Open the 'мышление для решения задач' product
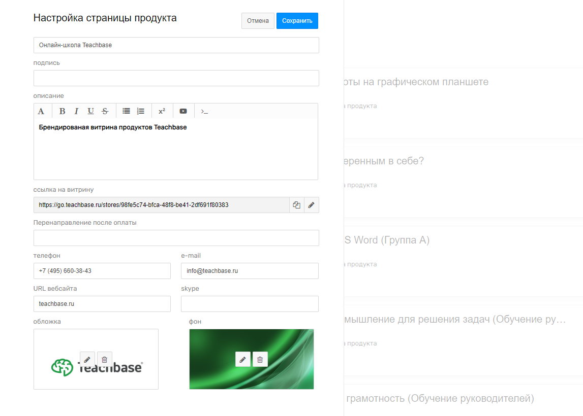This screenshot has height=416, width=583. click(x=455, y=320)
